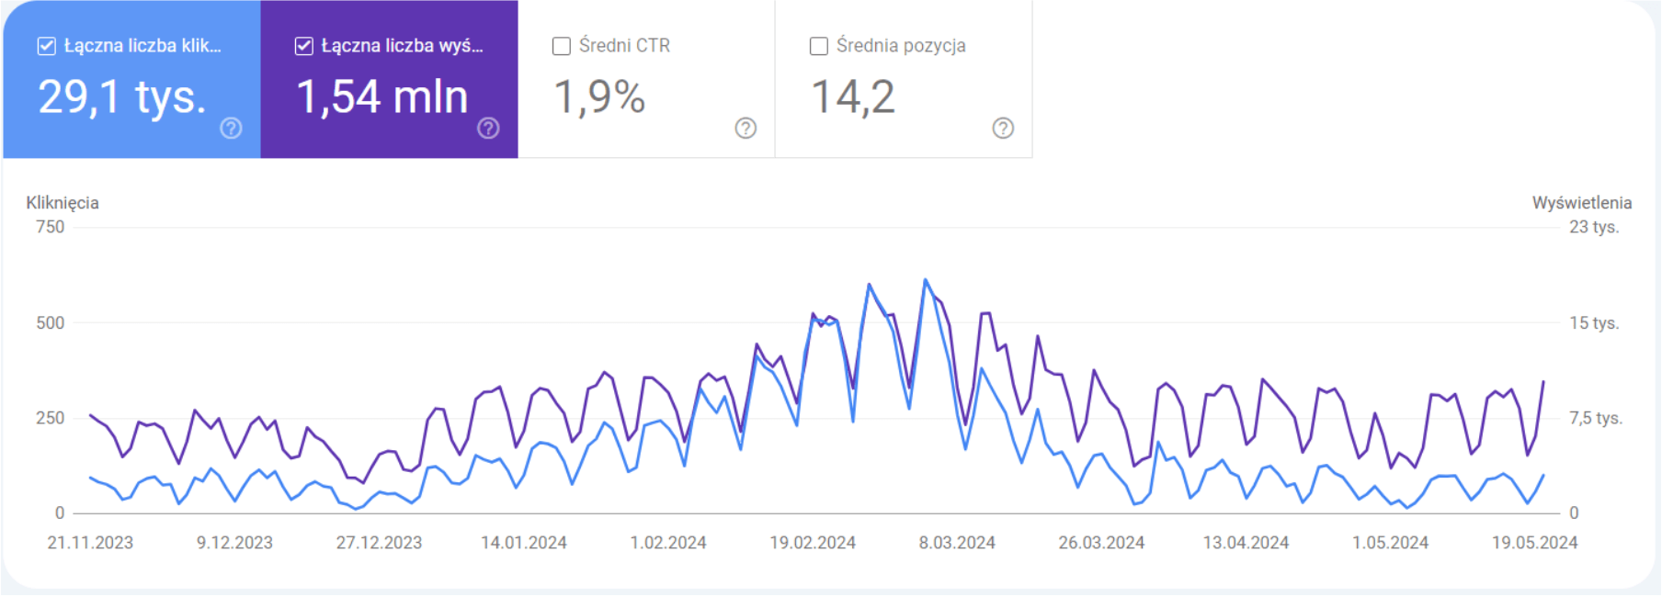Click the 8.03.2024 date label
The height and width of the screenshot is (597, 1662).
(957, 543)
